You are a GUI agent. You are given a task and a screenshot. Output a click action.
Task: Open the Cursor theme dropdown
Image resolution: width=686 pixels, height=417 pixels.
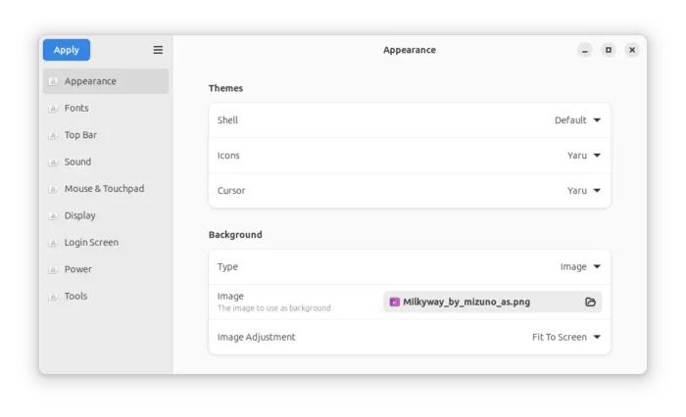pos(584,191)
